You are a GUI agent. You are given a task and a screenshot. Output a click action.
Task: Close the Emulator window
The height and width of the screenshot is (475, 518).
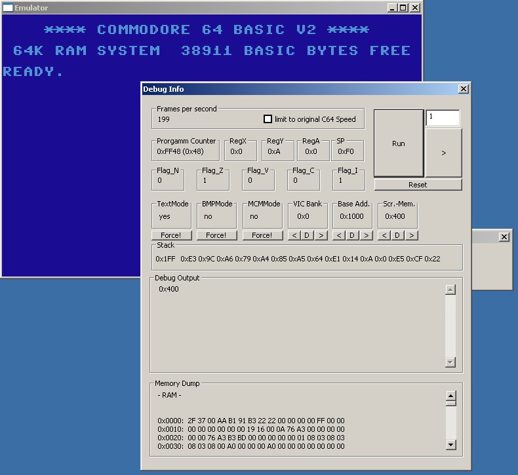coord(415,8)
